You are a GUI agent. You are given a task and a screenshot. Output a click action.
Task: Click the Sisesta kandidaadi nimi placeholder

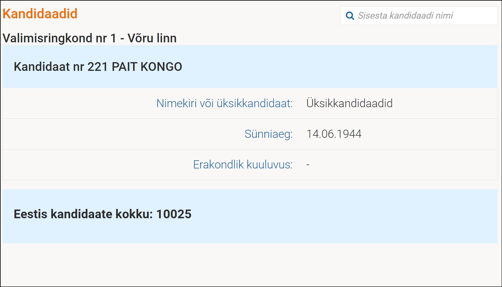click(x=405, y=16)
